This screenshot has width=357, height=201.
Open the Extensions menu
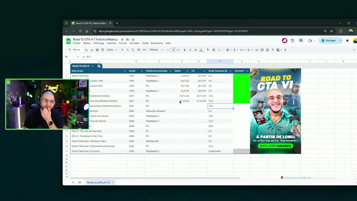tap(157, 43)
